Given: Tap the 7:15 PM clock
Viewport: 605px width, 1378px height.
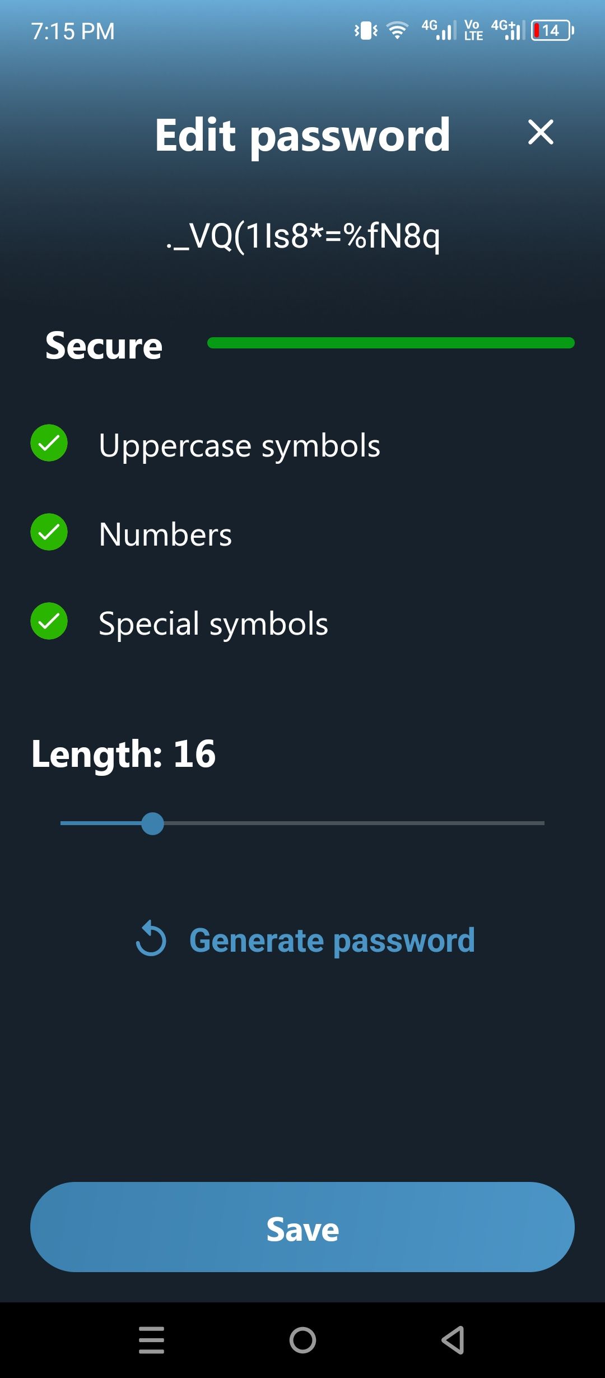Looking at the screenshot, I should click(73, 31).
